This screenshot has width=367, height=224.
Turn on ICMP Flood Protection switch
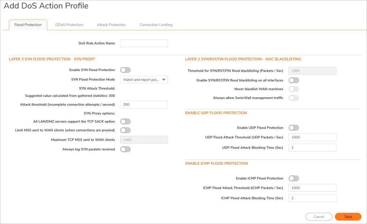pyautogui.click(x=294, y=178)
